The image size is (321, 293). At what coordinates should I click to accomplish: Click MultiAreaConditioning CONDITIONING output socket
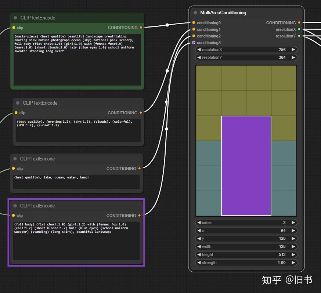point(299,23)
